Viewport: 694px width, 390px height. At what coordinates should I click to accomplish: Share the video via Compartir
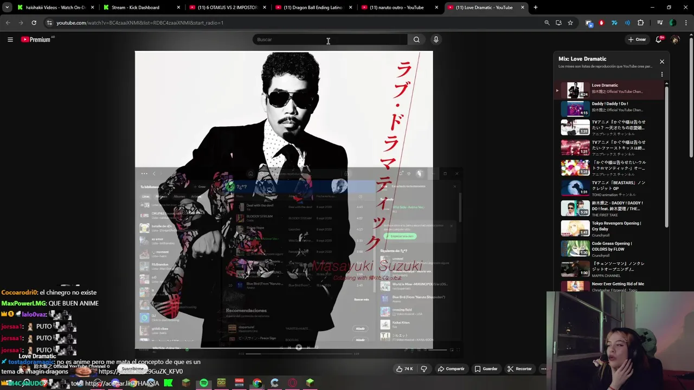tap(451, 369)
